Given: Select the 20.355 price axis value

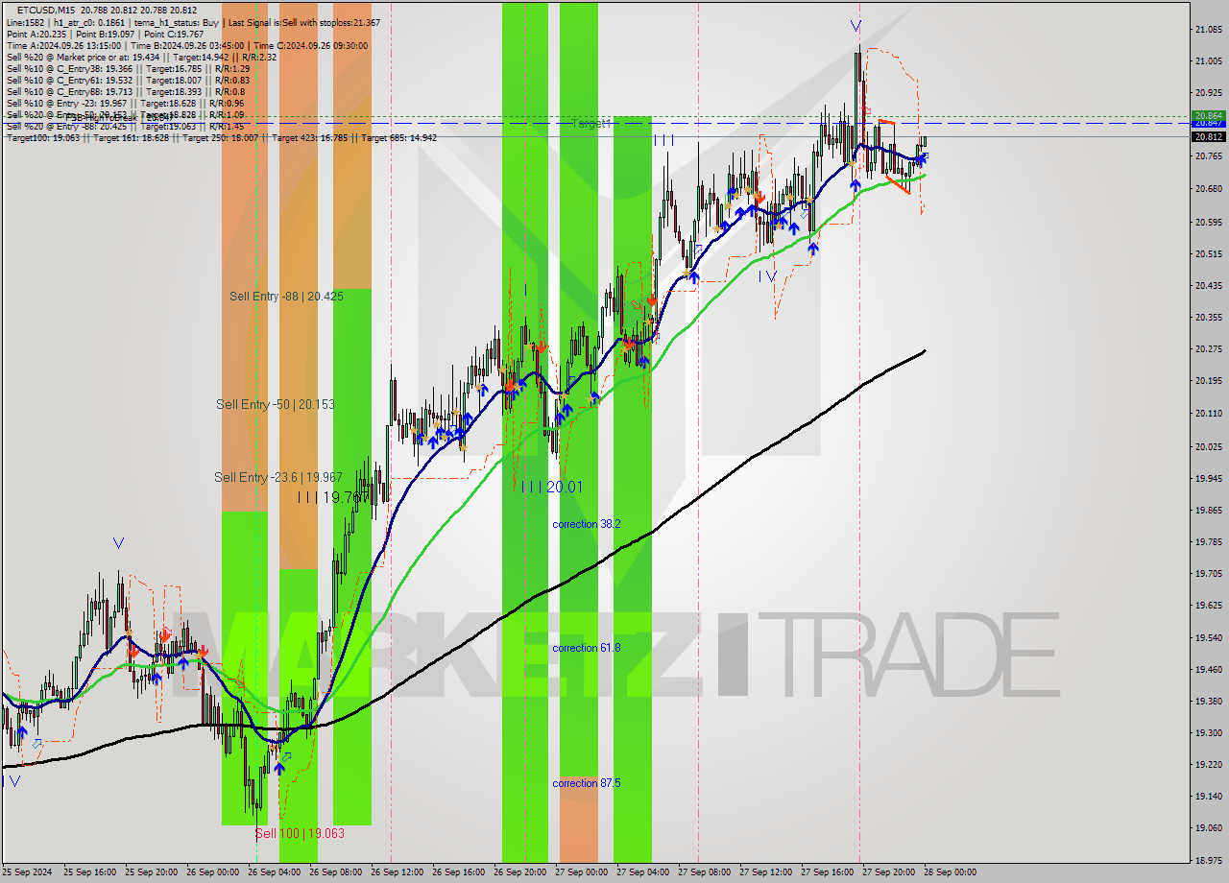Looking at the screenshot, I should pos(1208,317).
